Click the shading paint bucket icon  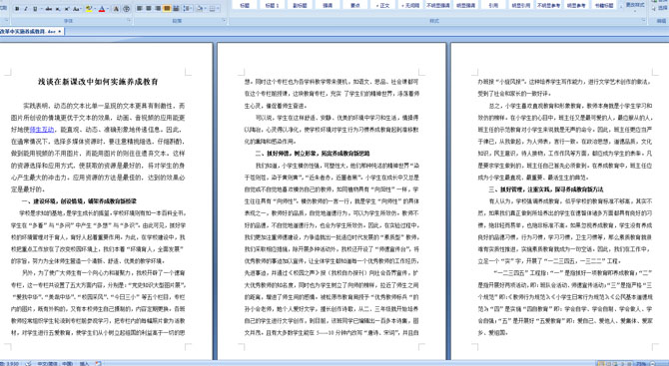click(201, 8)
